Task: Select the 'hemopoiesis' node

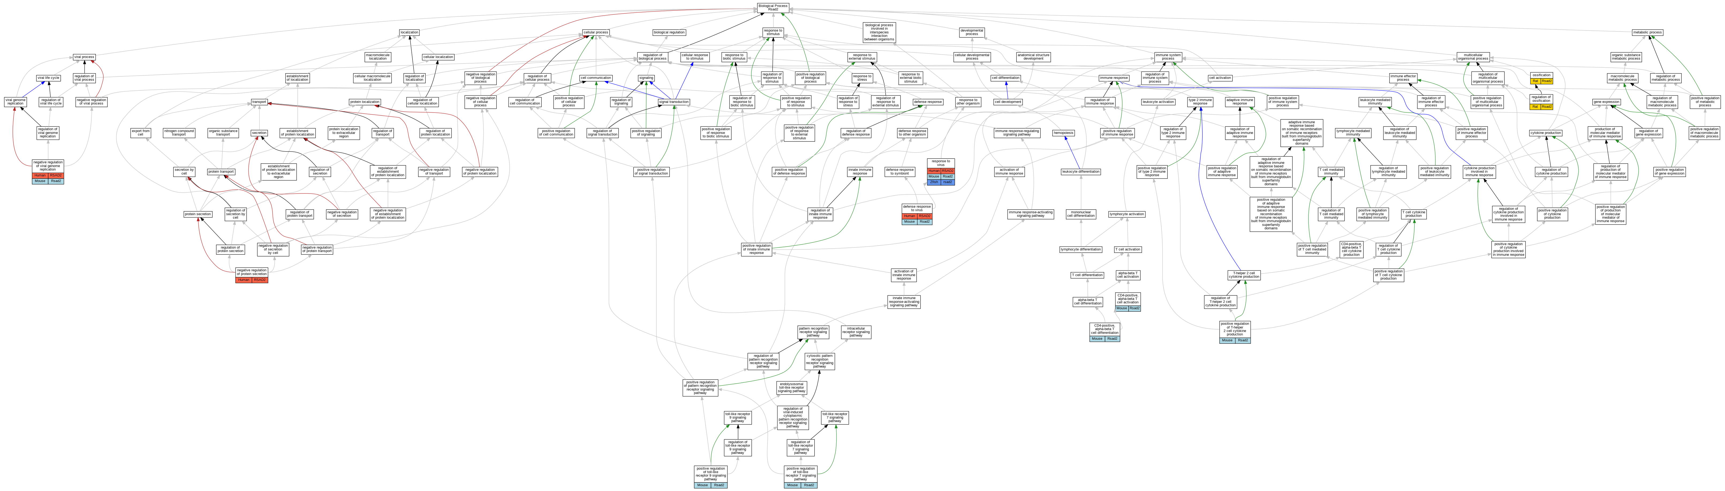Action: coord(1063,133)
